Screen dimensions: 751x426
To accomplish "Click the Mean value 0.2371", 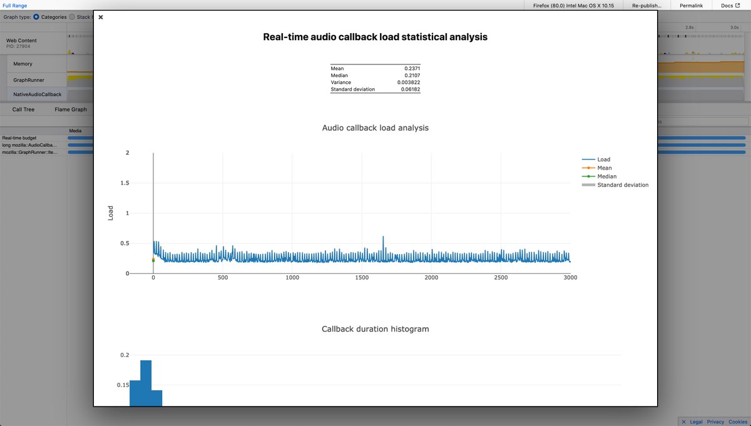I will (412, 68).
